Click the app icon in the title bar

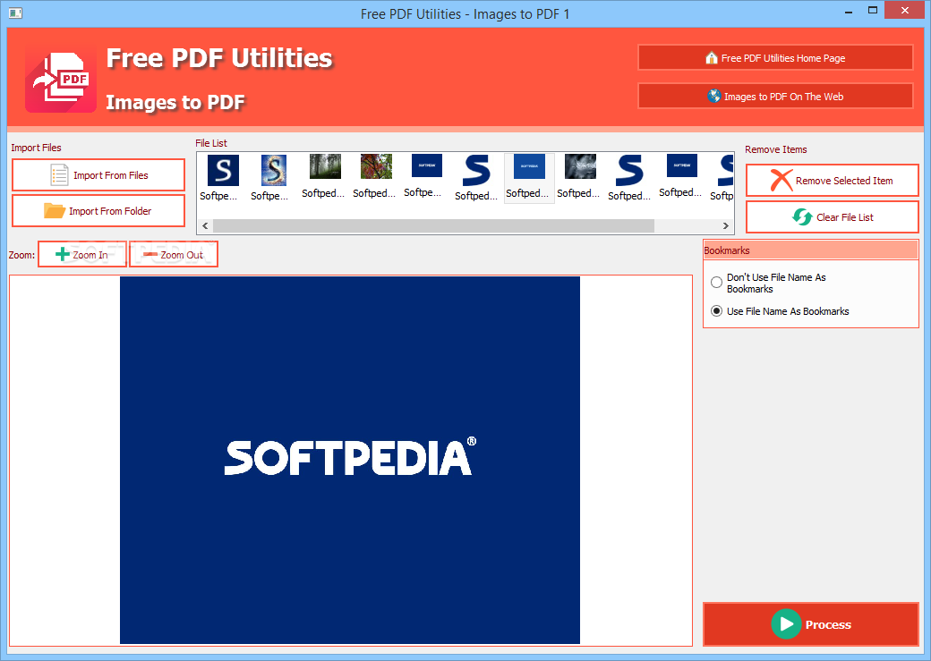(15, 13)
